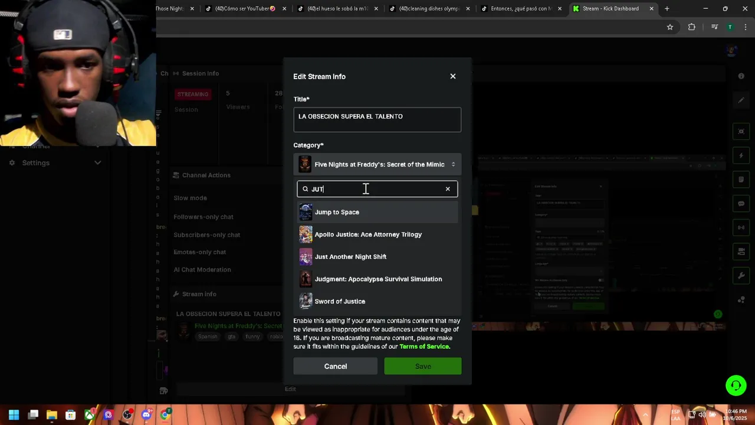This screenshot has height=425, width=755.
Task: Open File Explorer from the taskbar
Action: 51,415
